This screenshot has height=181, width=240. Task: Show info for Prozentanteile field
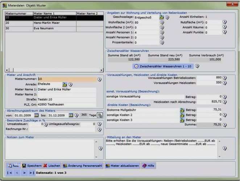pos(162,42)
